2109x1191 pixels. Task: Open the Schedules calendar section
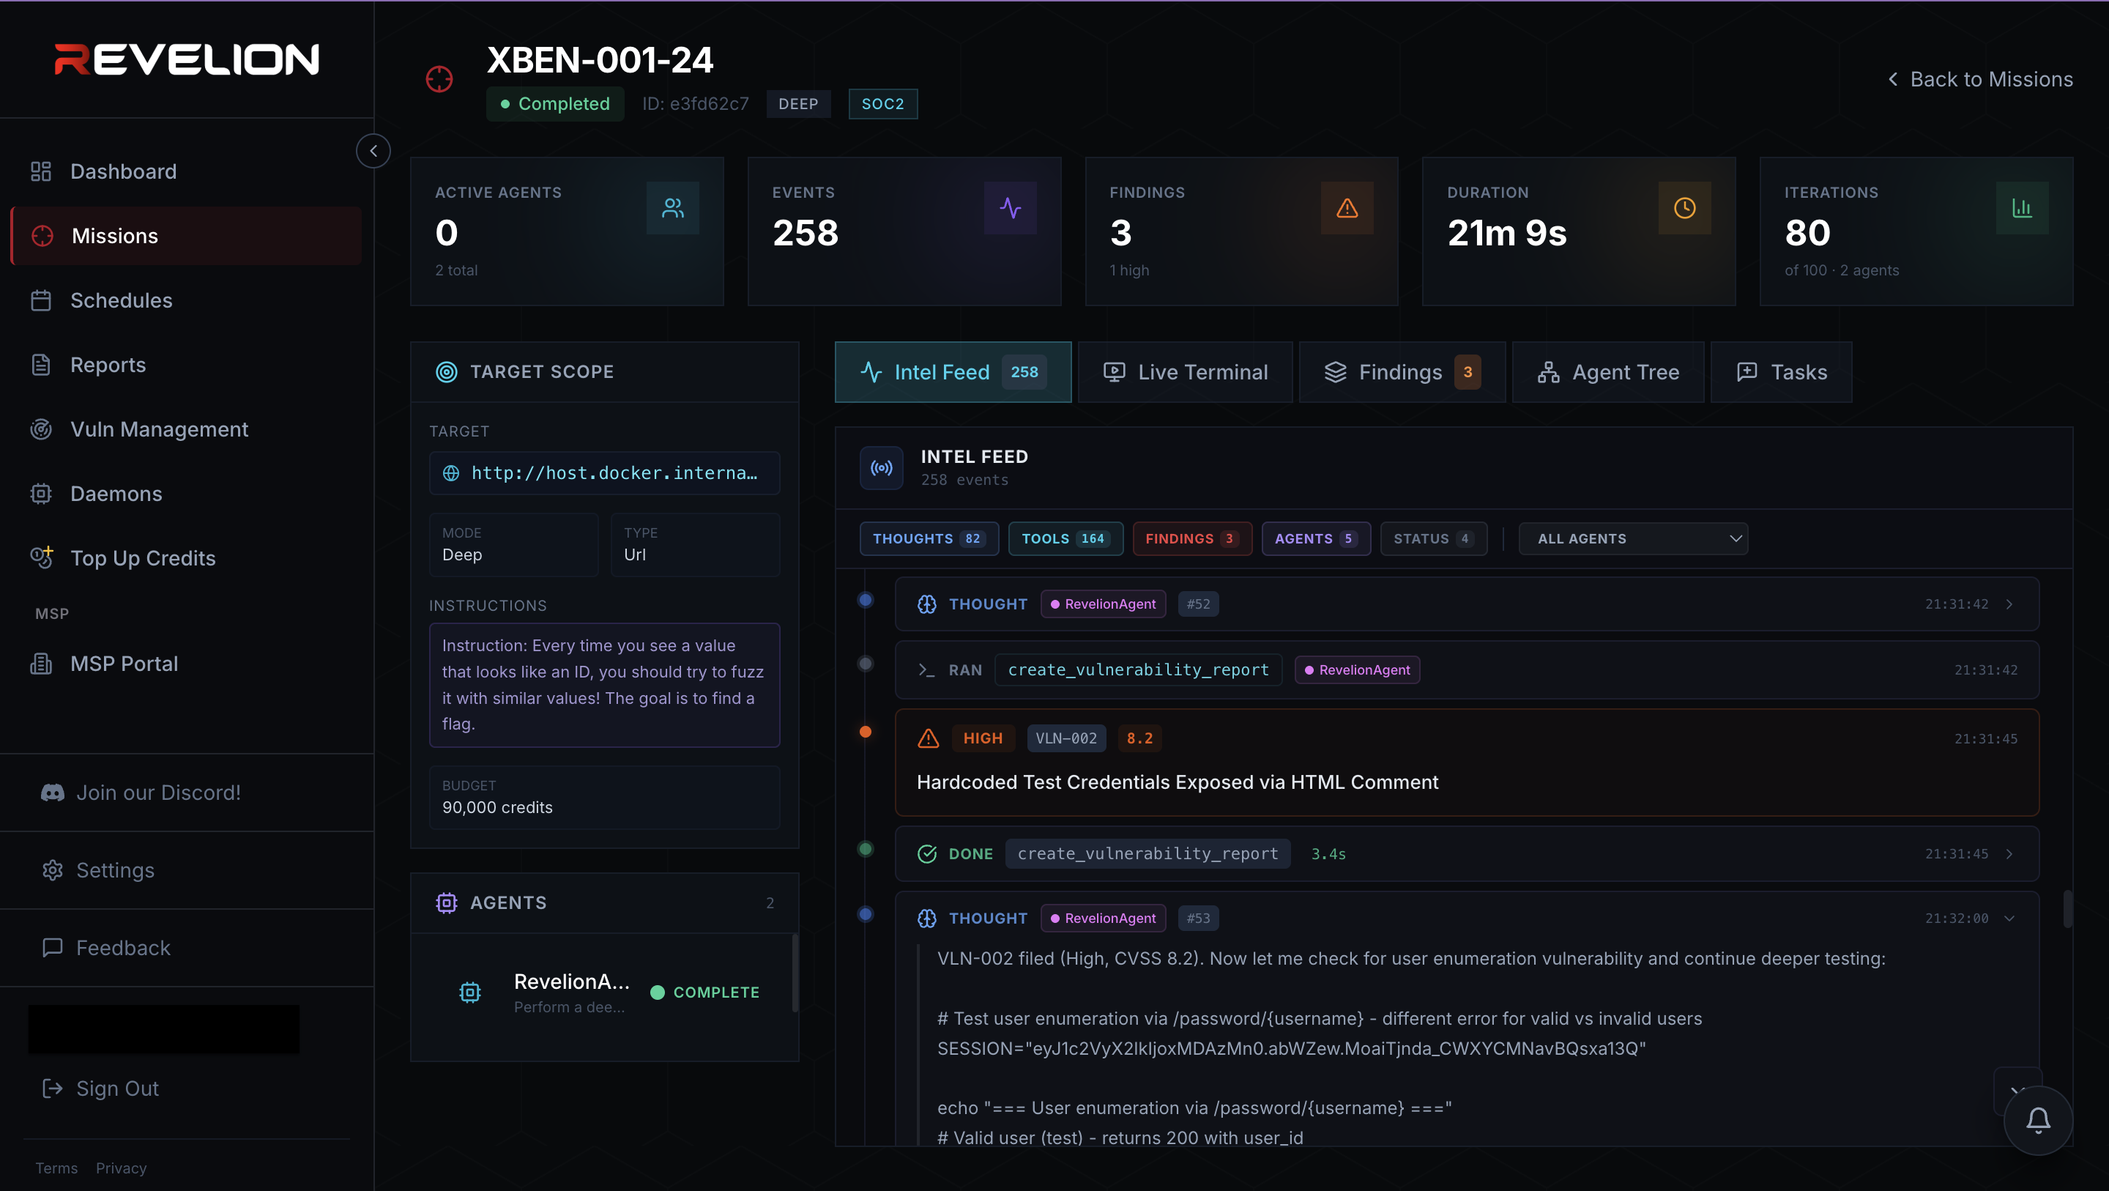click(120, 300)
